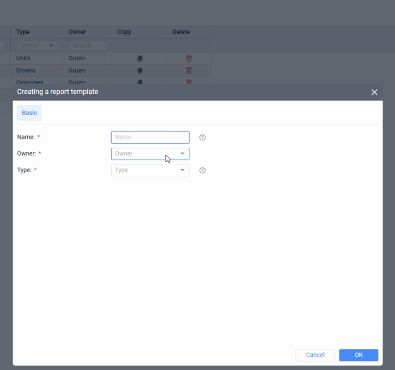Click the help icon next to Type dropdown
The width and height of the screenshot is (395, 370).
tap(202, 170)
